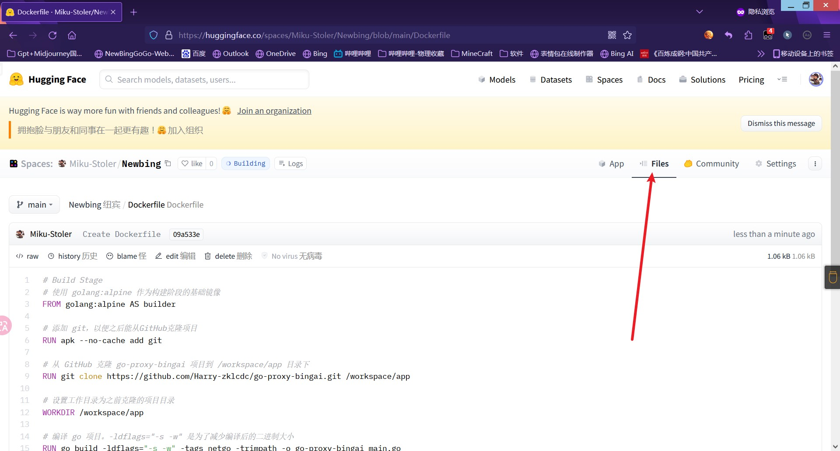Click the Create Dockerfile commit message

coord(122,234)
